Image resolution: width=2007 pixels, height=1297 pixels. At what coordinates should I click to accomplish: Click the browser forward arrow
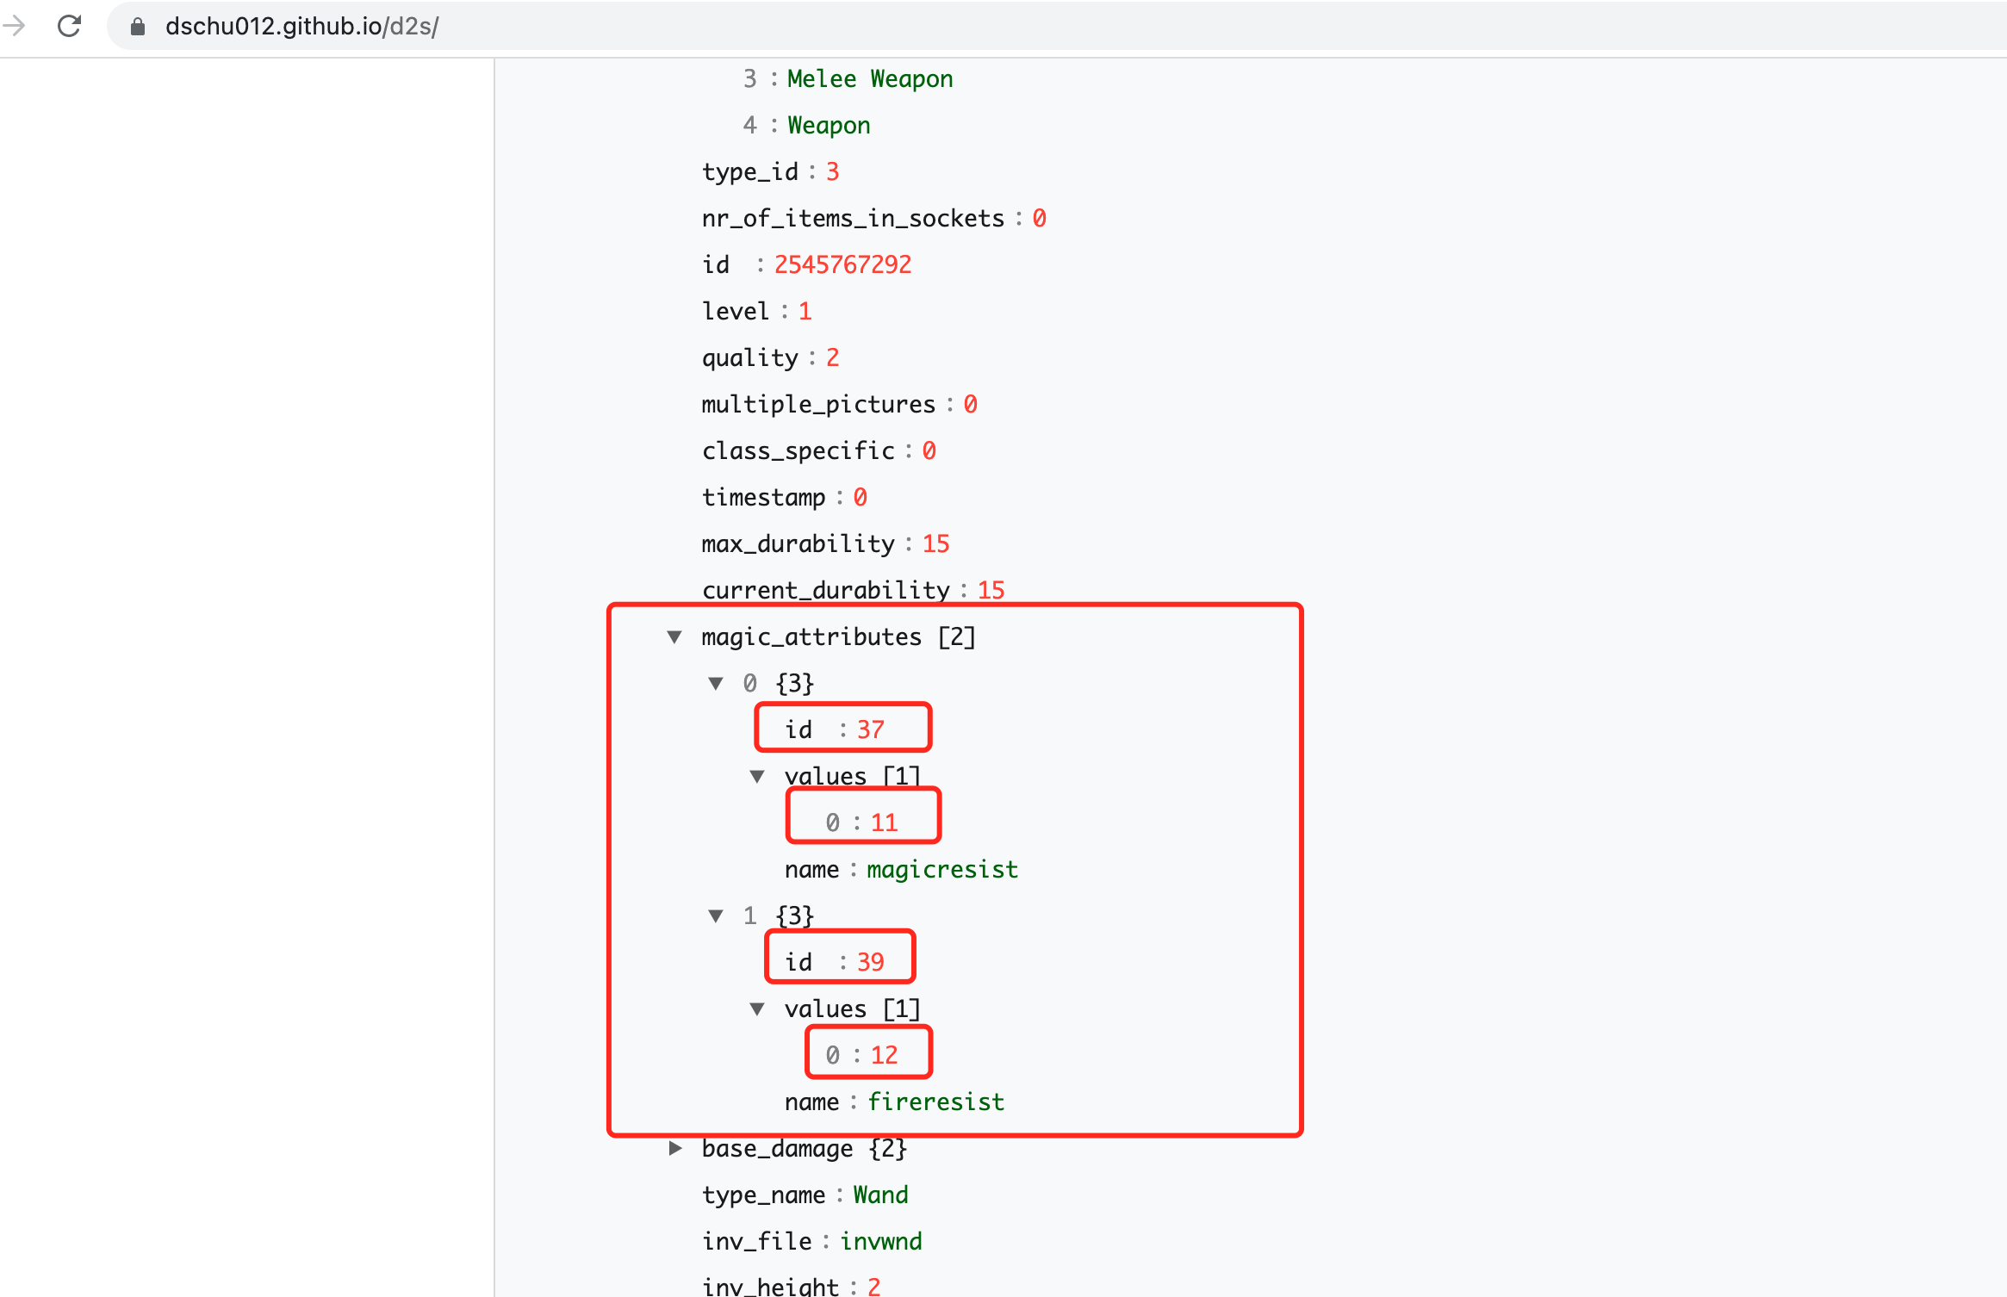coord(14,26)
